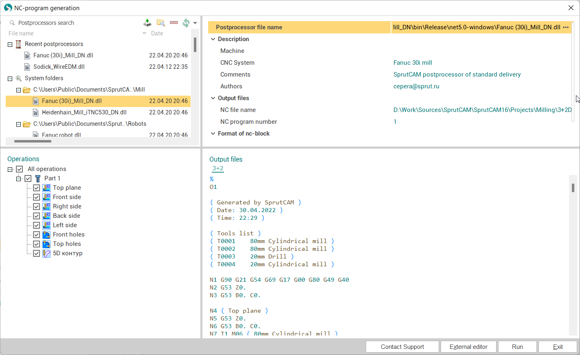Image resolution: width=580 pixels, height=355 pixels.
Task: Collapse the Recent postprocessors tree node
Action: [10, 44]
